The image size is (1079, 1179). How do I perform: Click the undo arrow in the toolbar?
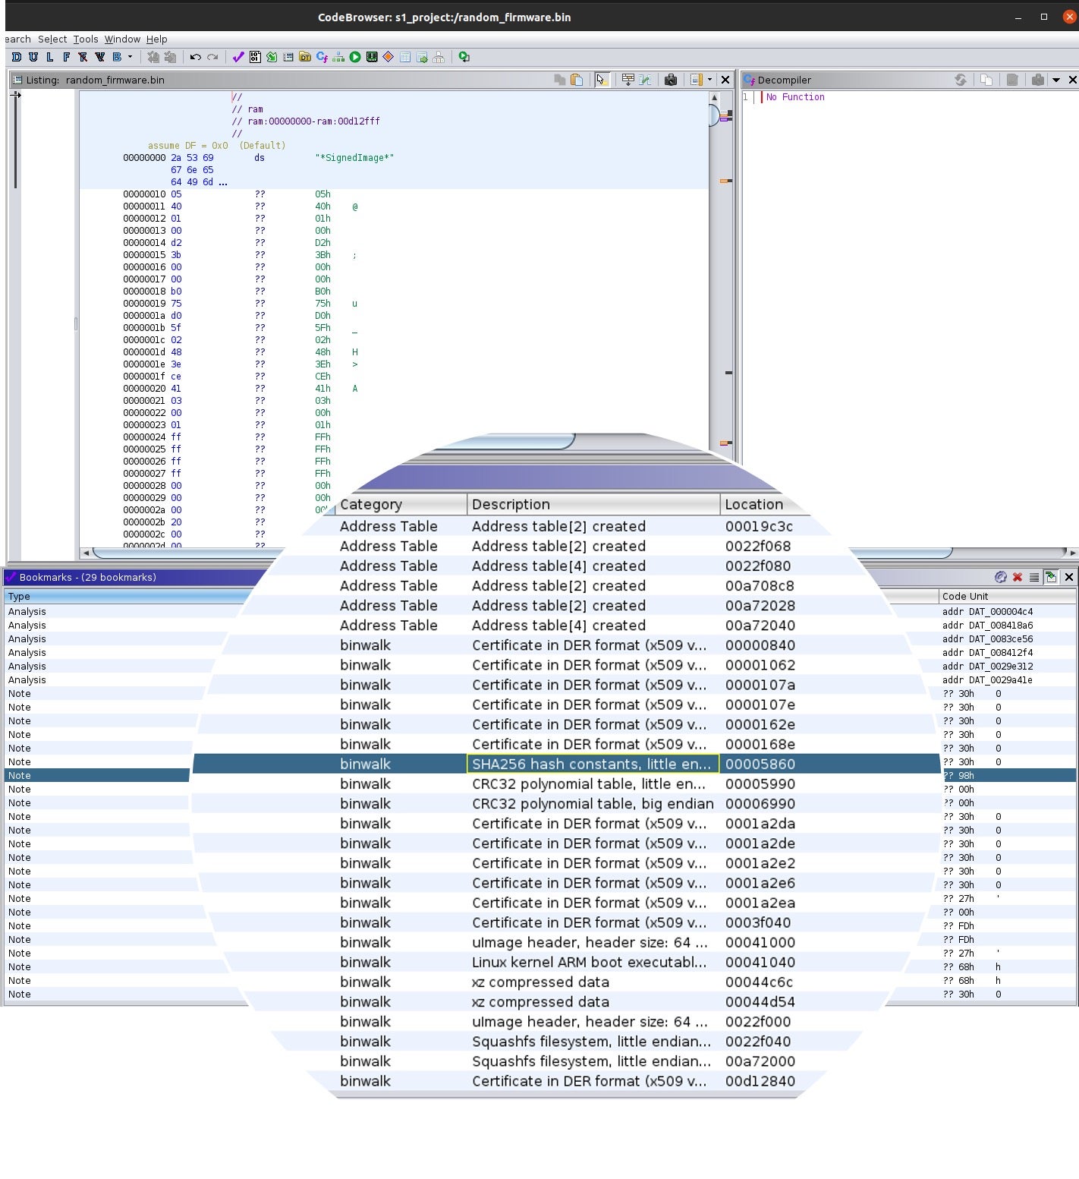[195, 57]
